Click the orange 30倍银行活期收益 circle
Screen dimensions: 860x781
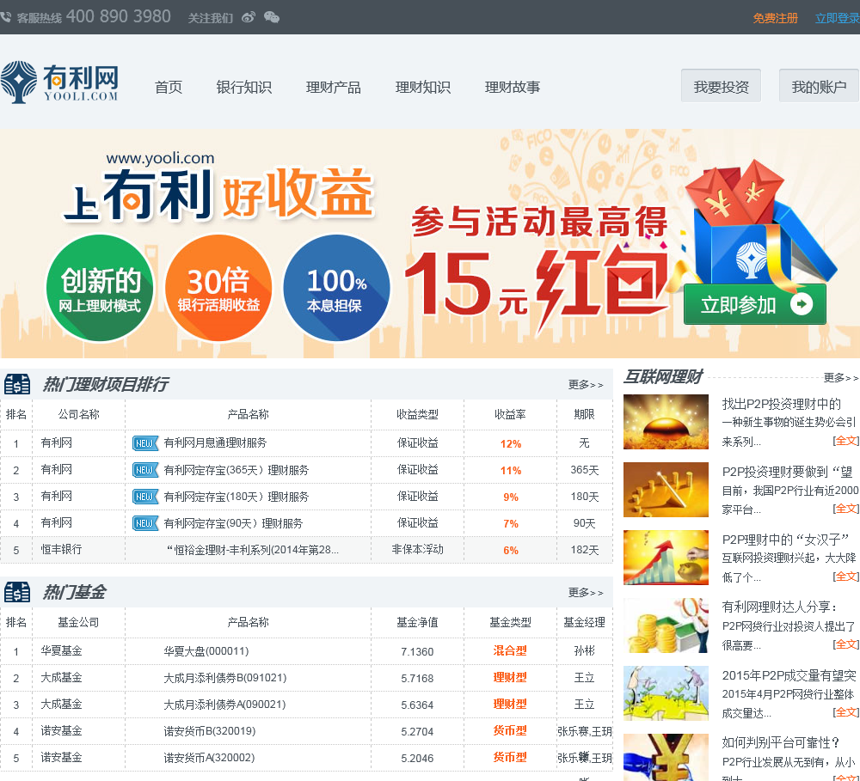(x=218, y=288)
